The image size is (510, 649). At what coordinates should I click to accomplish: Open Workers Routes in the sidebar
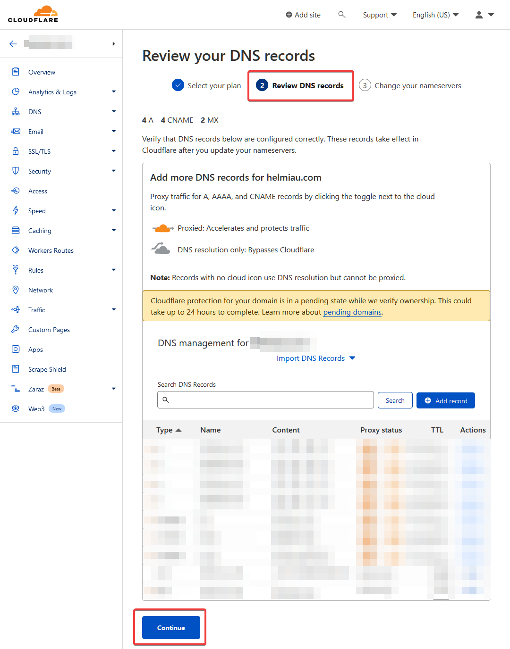(51, 250)
